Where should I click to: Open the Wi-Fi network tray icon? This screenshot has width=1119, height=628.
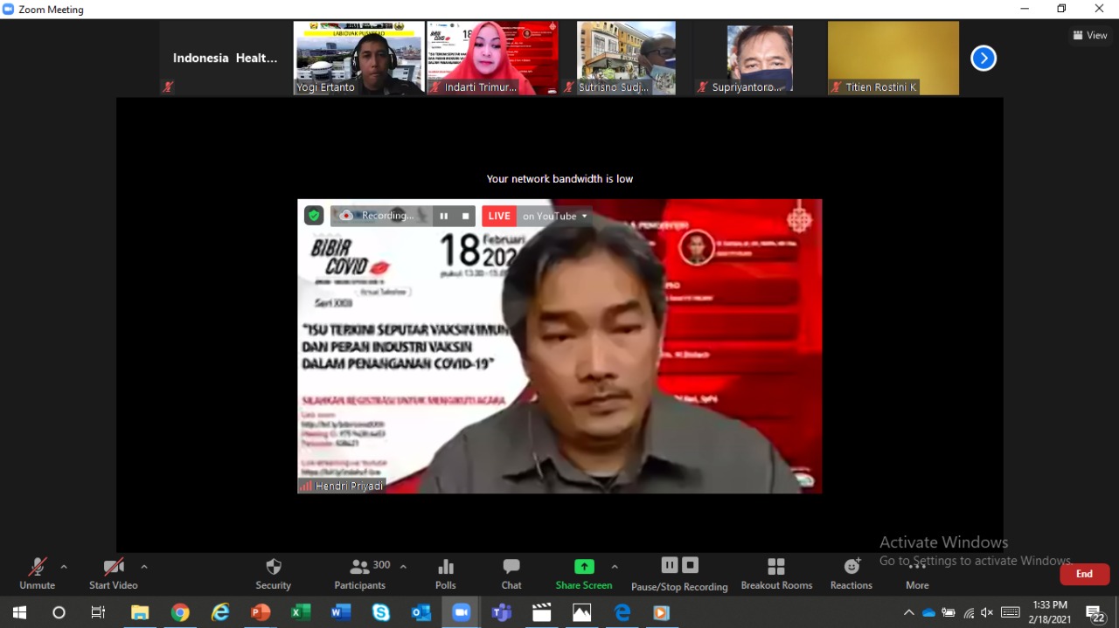(969, 612)
